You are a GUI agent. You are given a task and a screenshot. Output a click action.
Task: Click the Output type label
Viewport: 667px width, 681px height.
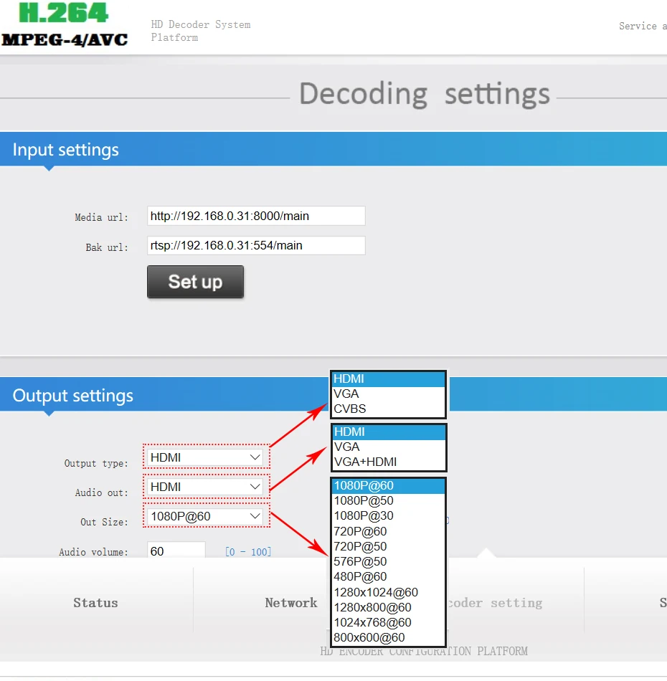[97, 463]
